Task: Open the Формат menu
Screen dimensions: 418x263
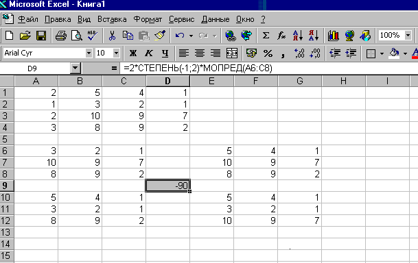Action: tap(148, 19)
